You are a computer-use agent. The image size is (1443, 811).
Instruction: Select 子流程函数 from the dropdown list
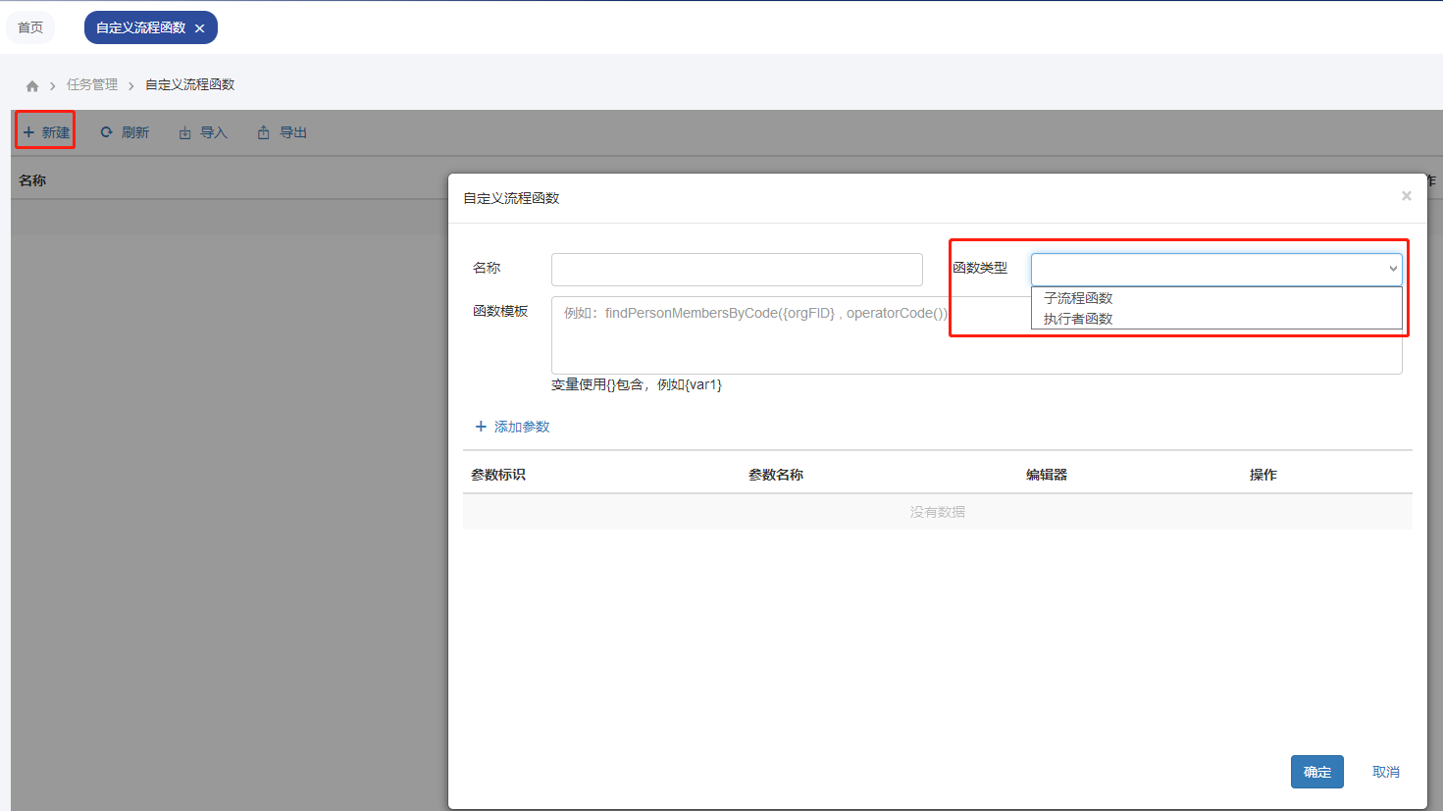1078,298
